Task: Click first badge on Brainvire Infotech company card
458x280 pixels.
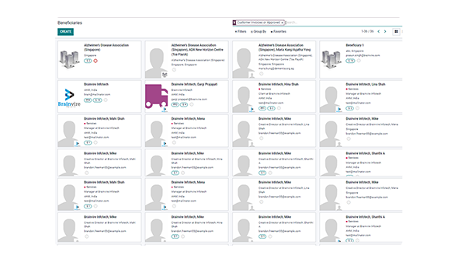Action: [x=88, y=100]
